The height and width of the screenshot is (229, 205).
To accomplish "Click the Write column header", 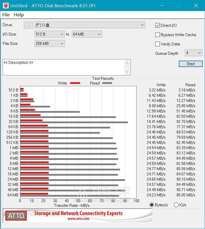I will (x=161, y=85).
